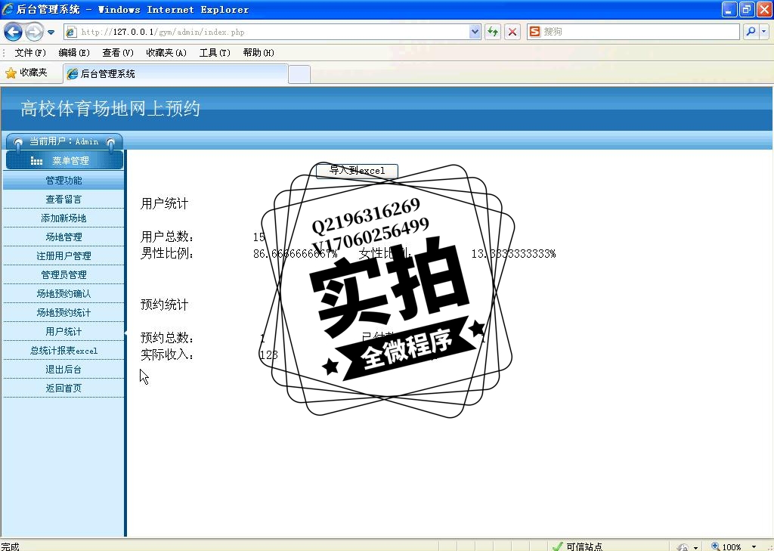Open the 工具(T) menu
Image resolution: width=774 pixels, height=551 pixels.
(215, 53)
